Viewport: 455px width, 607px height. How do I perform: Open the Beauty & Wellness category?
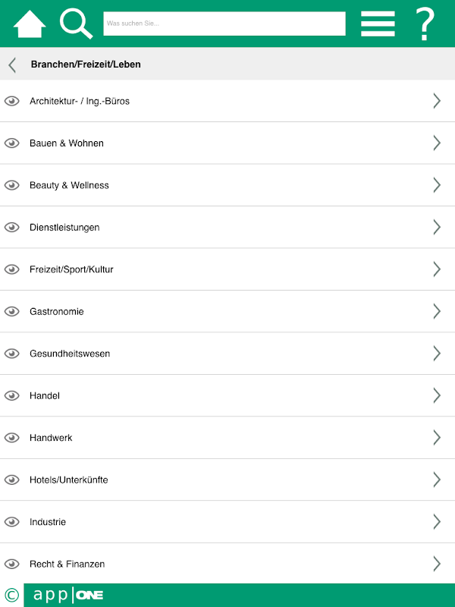(x=227, y=185)
